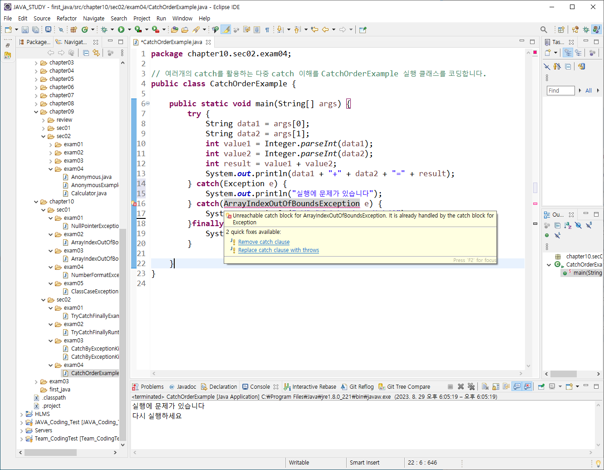Select the Java perspective icon
This screenshot has height=470, width=604.
[596, 30]
